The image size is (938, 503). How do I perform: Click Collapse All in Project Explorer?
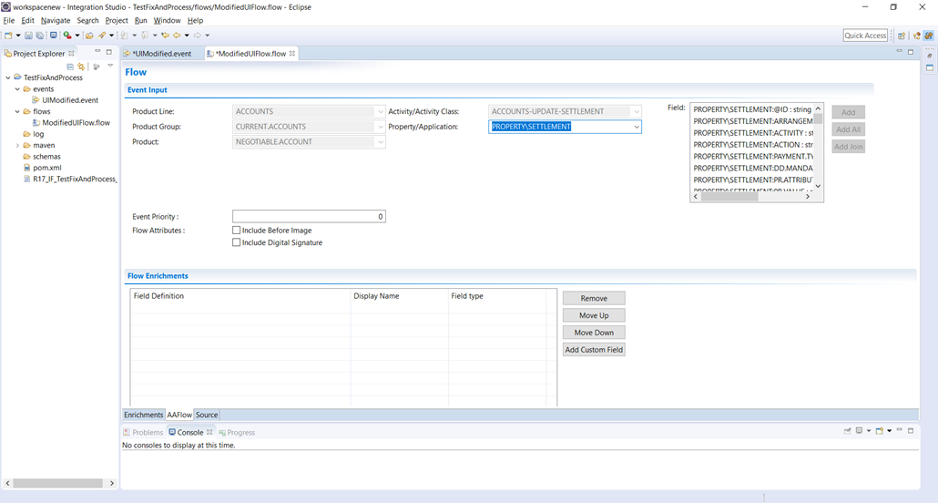70,67
